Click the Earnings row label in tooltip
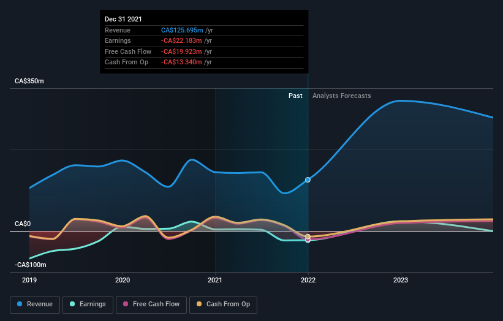 pos(118,40)
